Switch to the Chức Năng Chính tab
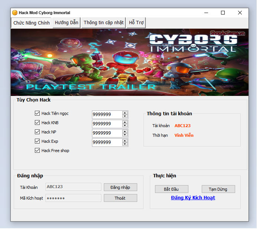 tap(31, 23)
